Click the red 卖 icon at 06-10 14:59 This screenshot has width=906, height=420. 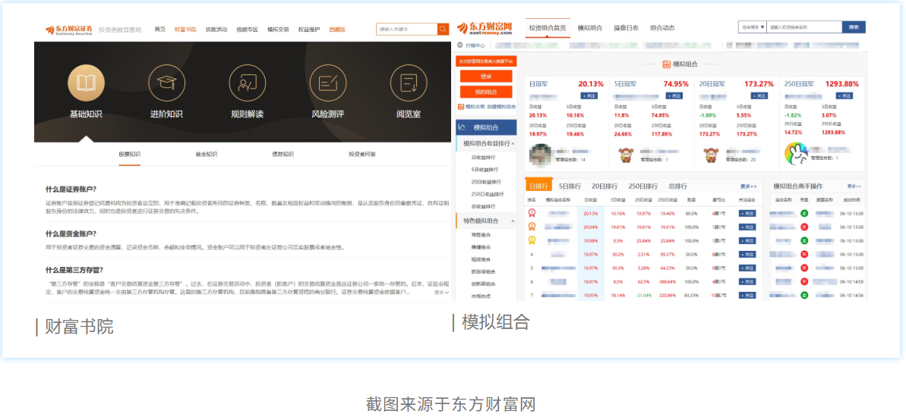click(803, 281)
